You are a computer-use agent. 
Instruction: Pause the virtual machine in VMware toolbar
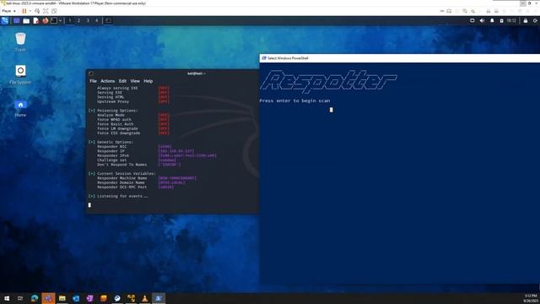pyautogui.click(x=24, y=11)
